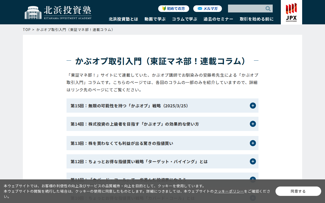The image size is (325, 203).
Task: Expand 第12回：ターゲット・バイイング row
Action: (x=162, y=161)
